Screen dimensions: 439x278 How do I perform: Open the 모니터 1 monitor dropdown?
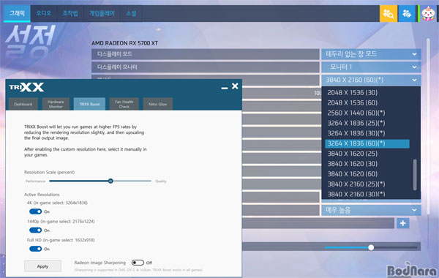(371, 67)
